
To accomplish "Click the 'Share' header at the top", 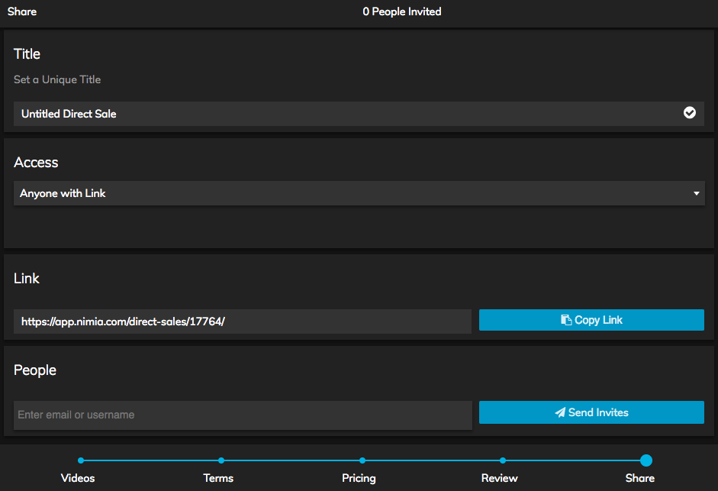I will pos(22,11).
